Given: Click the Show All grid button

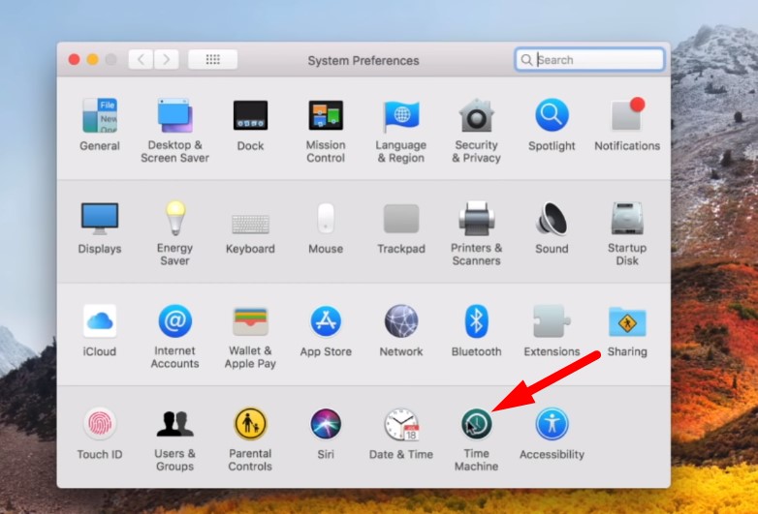Looking at the screenshot, I should 212,60.
